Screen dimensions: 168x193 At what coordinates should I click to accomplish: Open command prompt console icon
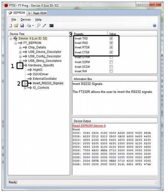pyautogui.click(x=51, y=26)
